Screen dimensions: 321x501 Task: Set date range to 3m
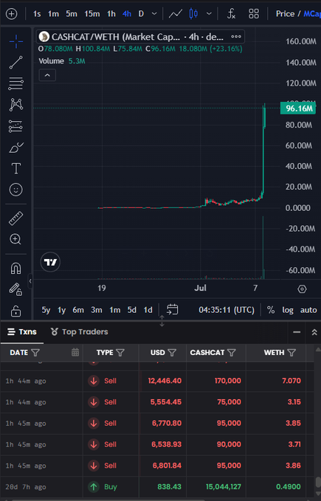[97, 310]
